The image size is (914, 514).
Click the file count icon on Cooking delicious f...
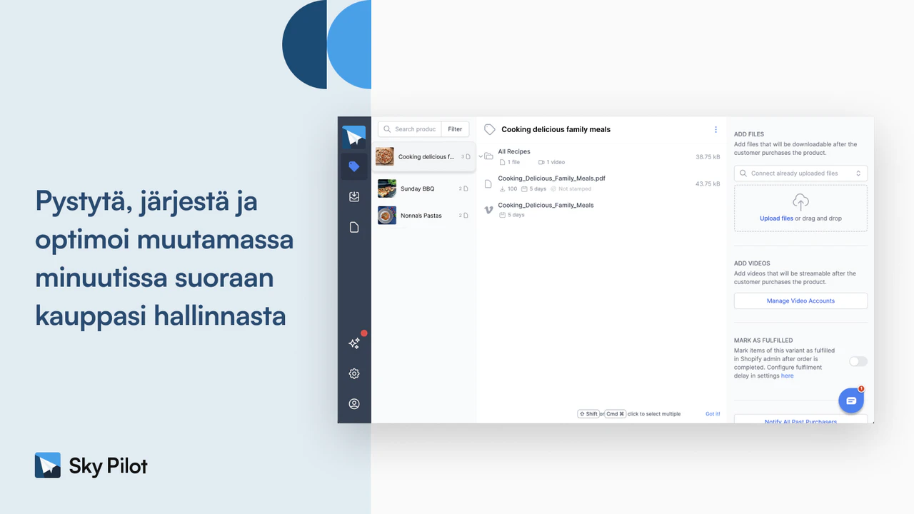click(x=468, y=156)
